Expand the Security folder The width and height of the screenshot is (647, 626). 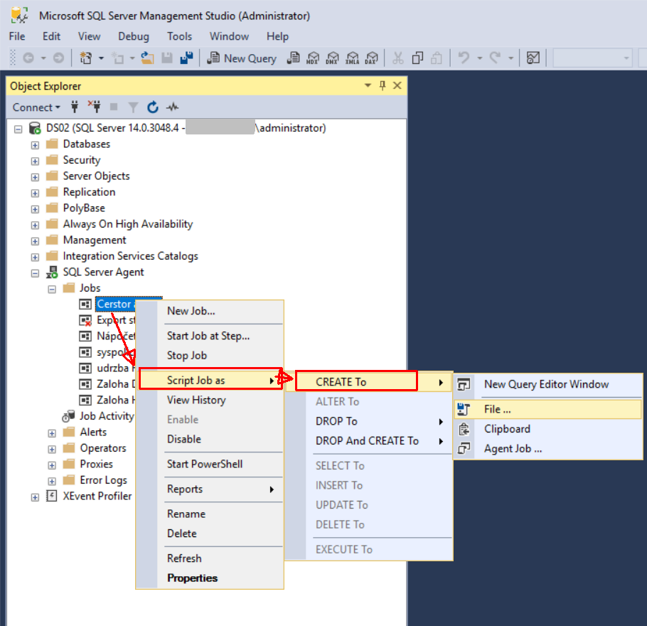(x=35, y=161)
